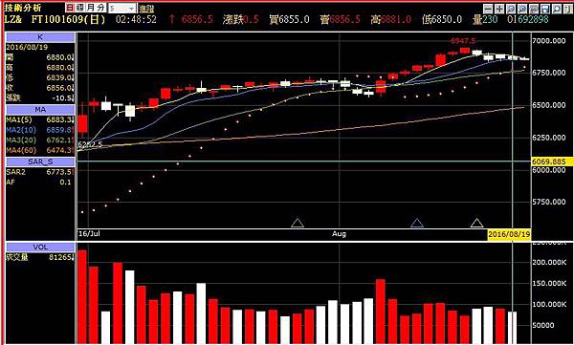Click the MA indicator panel header
Viewport: 574px width, 345px height.
(40, 110)
